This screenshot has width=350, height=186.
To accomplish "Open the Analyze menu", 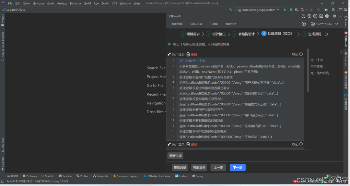I will pos(62,3).
